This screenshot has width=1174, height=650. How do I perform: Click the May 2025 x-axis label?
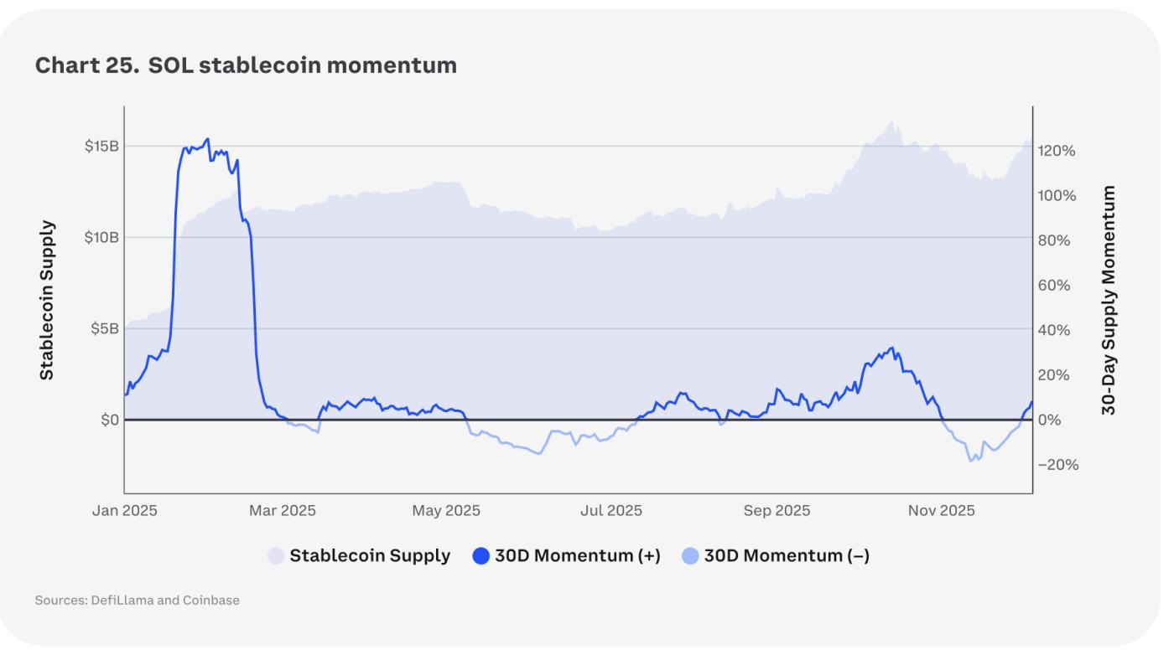point(446,511)
